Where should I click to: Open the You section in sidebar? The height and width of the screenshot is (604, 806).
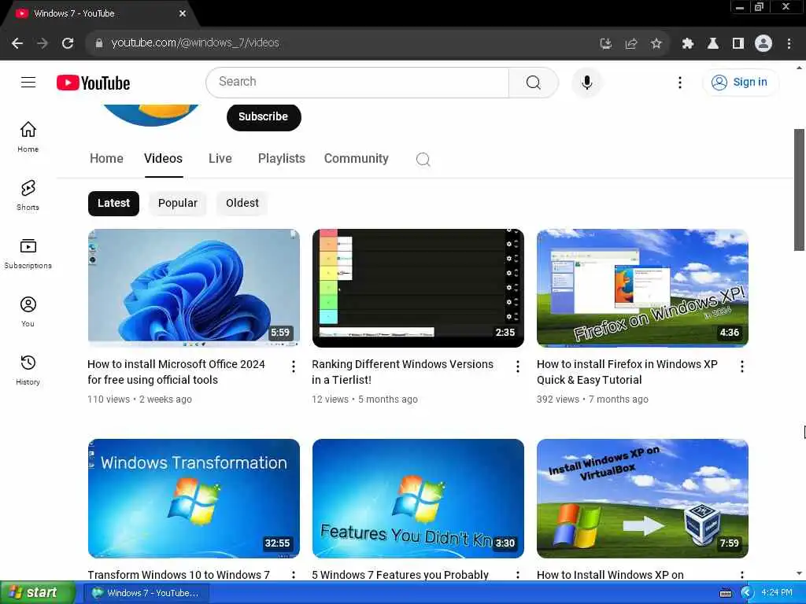click(x=28, y=311)
